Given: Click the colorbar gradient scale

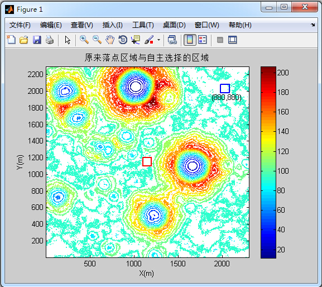Looking at the screenshot, I should click(x=268, y=162).
